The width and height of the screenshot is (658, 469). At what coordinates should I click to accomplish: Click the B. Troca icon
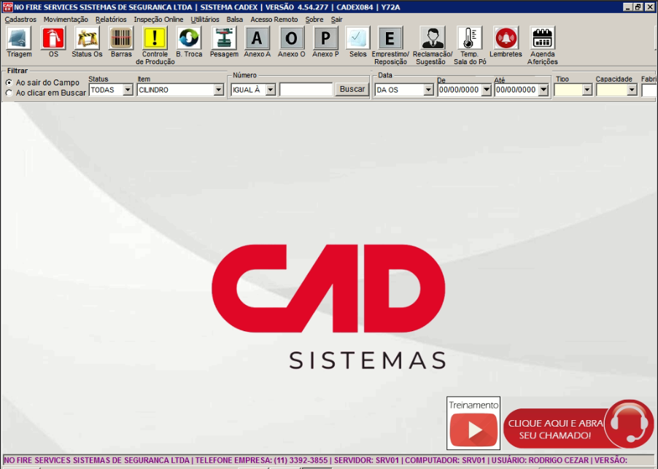point(189,38)
